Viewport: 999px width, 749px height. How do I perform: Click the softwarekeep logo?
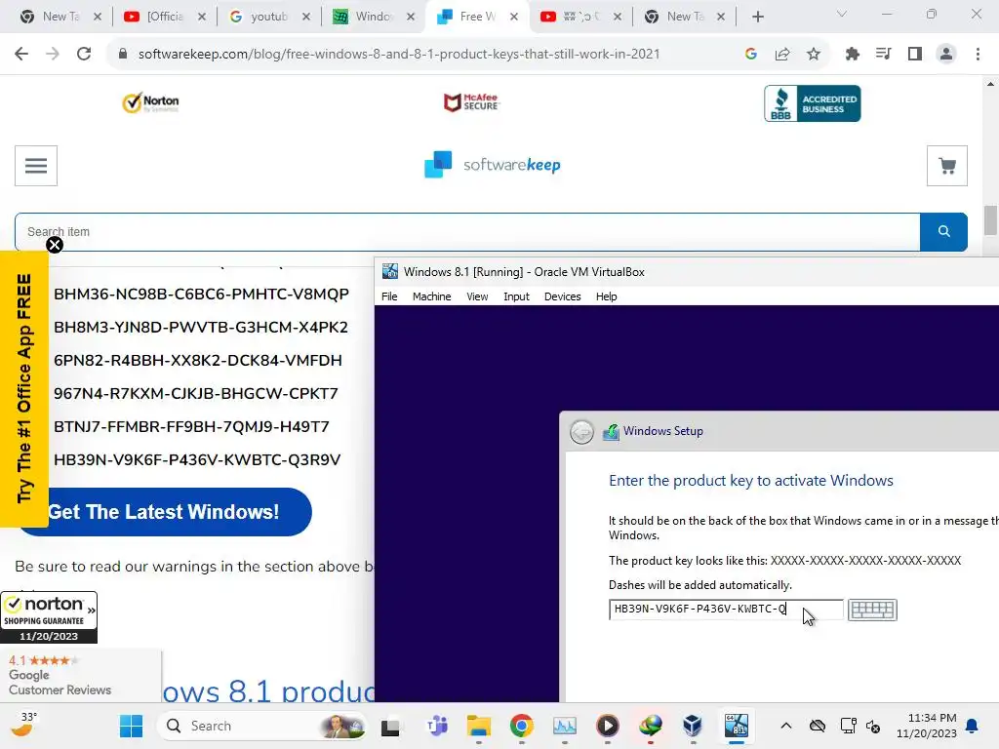point(493,165)
